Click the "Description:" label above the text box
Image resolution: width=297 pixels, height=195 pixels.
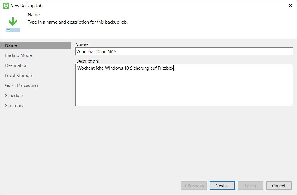pos(87,61)
